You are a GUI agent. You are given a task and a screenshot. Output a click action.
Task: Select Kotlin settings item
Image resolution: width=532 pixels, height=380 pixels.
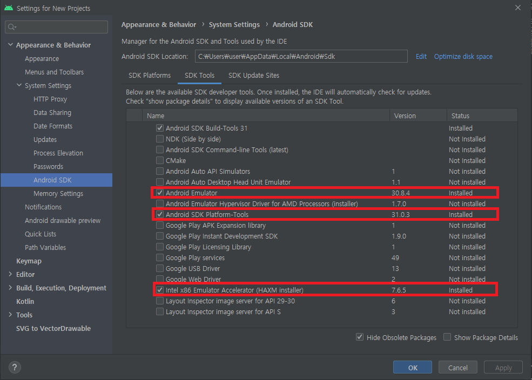pos(25,301)
